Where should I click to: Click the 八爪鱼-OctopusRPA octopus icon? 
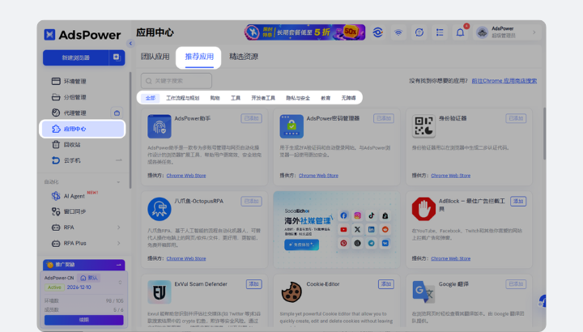pyautogui.click(x=160, y=209)
